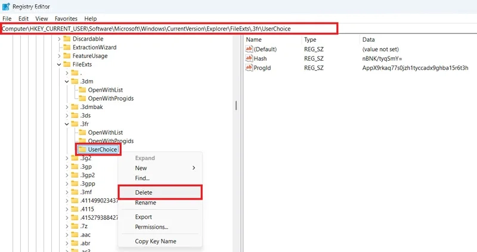The image size is (477, 252).
Task: Choose Delete from the context menu
Action: tap(144, 192)
